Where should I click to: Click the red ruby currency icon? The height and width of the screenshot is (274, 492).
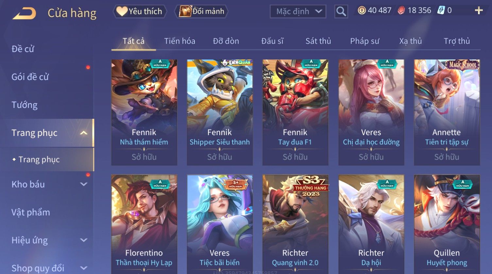pos(401,10)
